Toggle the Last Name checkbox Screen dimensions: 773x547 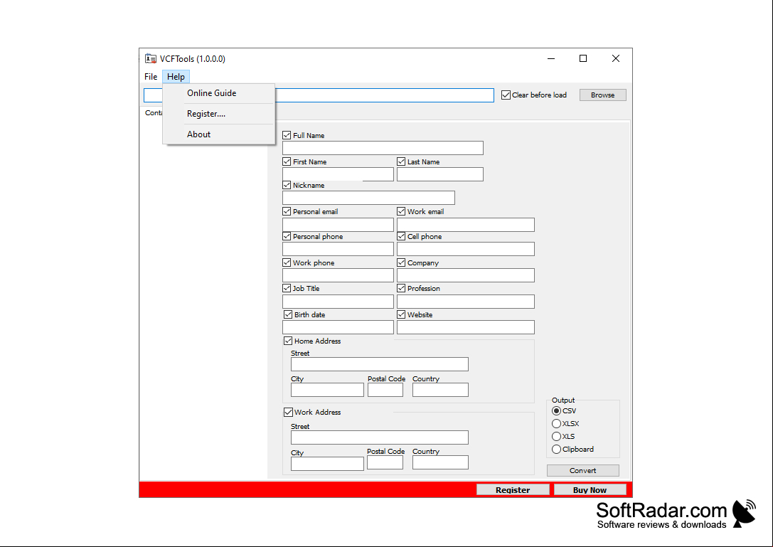(401, 161)
